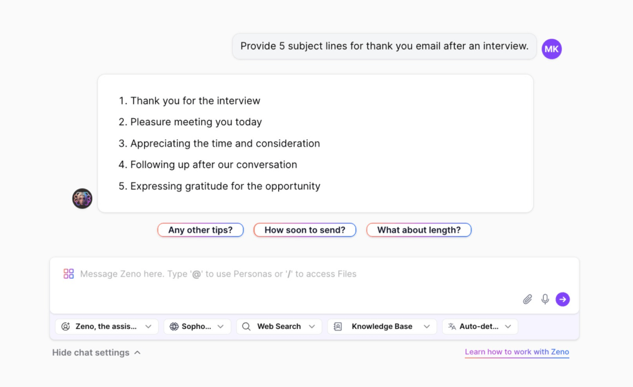Expand the Knowledge Base dropdown
The image size is (633, 387).
tap(382, 327)
